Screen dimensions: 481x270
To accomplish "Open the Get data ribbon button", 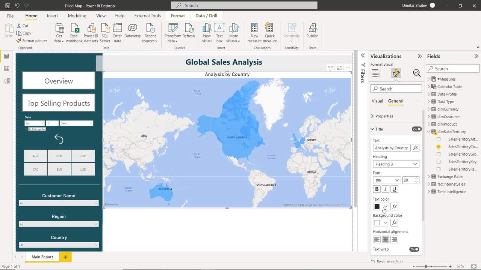I will 59,33.
